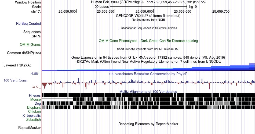
Task: Click the X_tropicalis alignment row label
Action: [32, 116]
